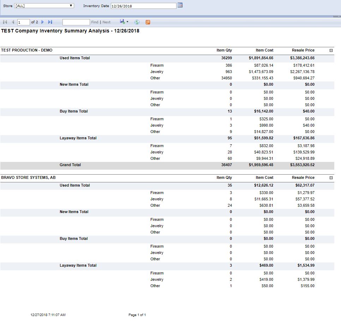Click the orange export data feed icon
The width and height of the screenshot is (341, 321).
tap(148, 22)
